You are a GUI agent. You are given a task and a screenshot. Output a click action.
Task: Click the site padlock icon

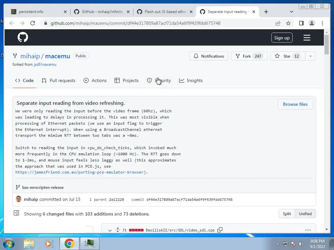[45, 23]
